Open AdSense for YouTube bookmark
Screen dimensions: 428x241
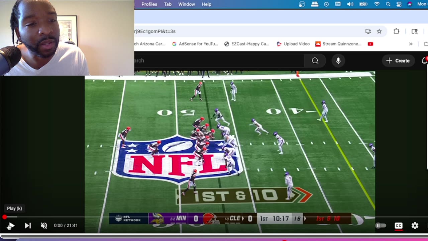[x=195, y=44]
